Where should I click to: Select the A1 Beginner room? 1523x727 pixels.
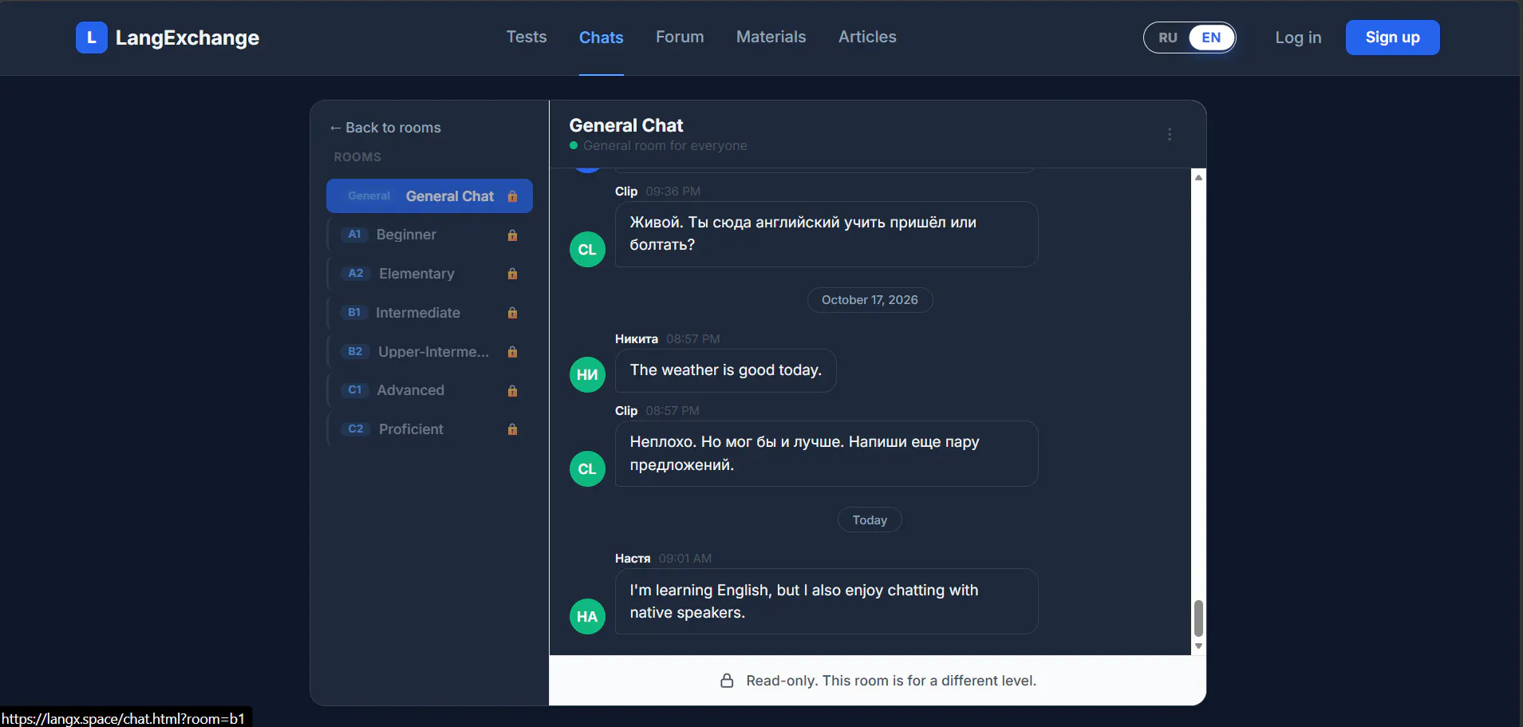tap(429, 235)
